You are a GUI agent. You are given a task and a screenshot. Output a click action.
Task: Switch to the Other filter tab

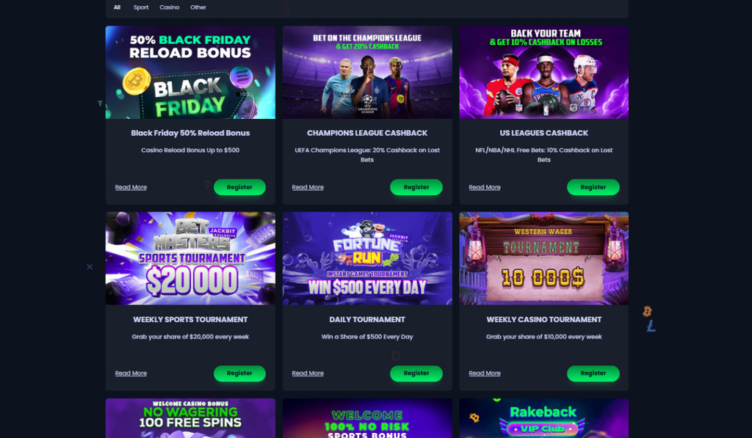tap(198, 7)
